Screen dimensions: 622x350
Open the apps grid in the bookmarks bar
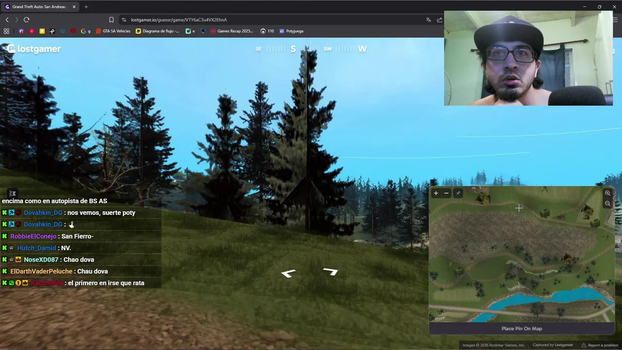coord(6,31)
